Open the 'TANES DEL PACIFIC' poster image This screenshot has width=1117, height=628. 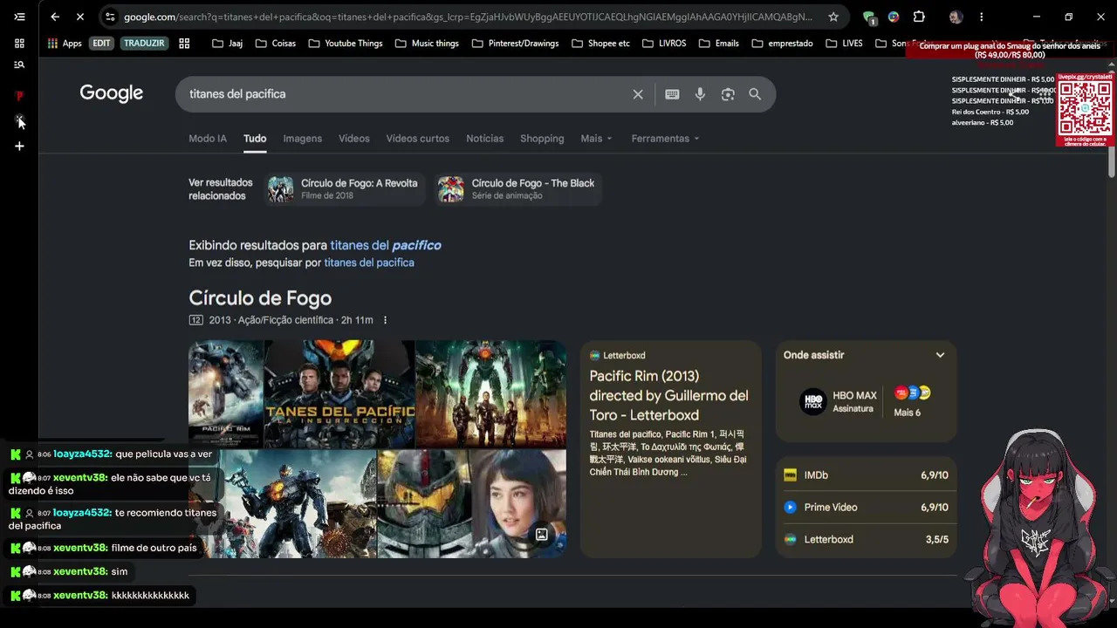click(339, 394)
